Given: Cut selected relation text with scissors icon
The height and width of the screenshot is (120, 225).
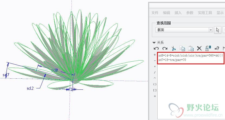Looking at the screenshot, I should [x=174, y=48].
